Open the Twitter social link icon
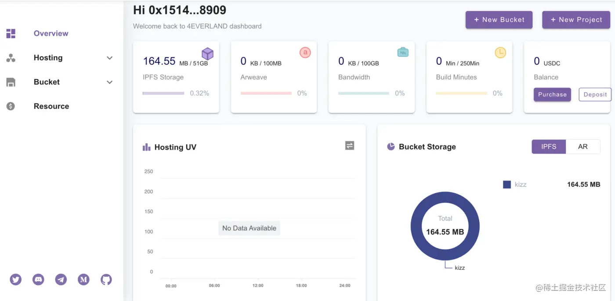 tap(16, 280)
